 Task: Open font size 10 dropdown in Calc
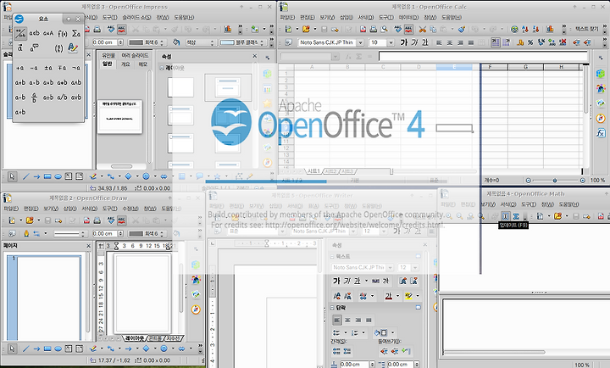pos(391,42)
